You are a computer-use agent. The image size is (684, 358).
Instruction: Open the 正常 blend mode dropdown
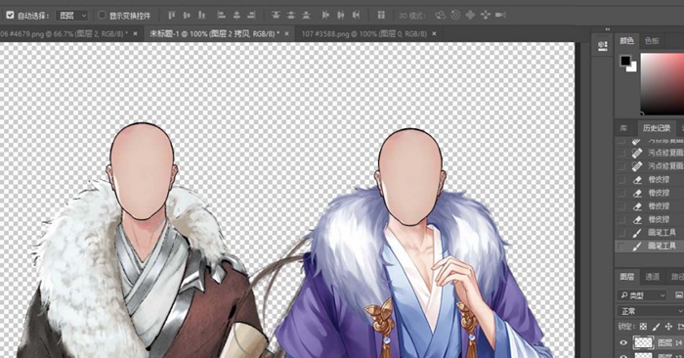pos(650,311)
